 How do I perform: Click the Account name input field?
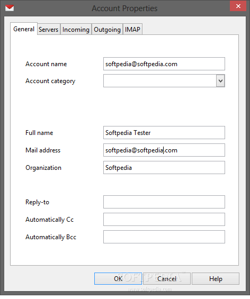pyautogui.click(x=164, y=64)
